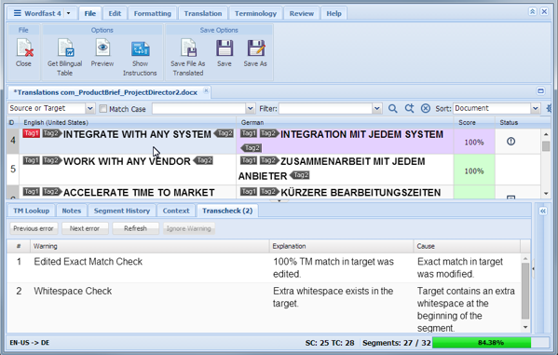The height and width of the screenshot is (355, 558).
Task: Open the Sort Document dropdown
Action: pos(535,108)
